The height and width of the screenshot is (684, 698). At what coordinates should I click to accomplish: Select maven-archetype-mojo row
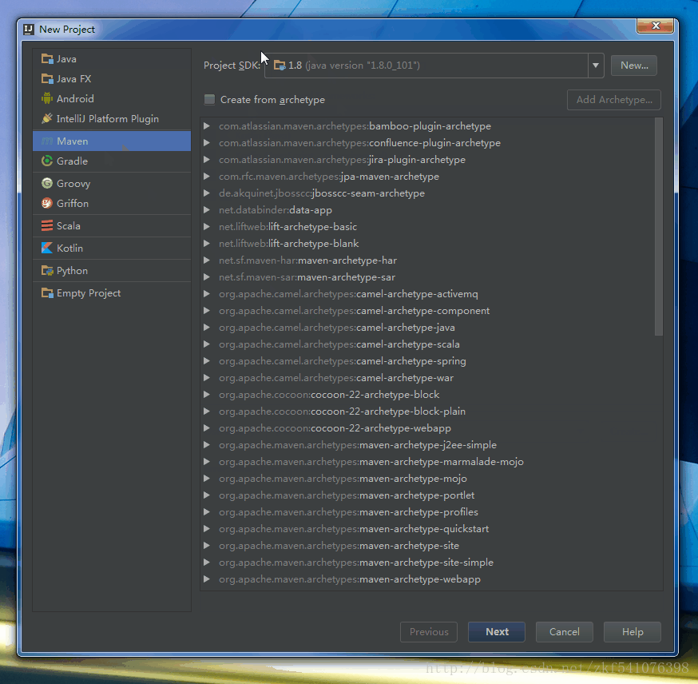427,479
